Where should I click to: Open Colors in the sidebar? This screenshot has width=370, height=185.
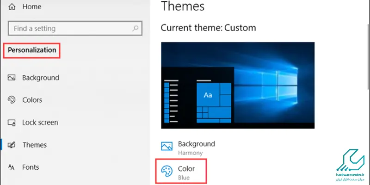tap(32, 100)
